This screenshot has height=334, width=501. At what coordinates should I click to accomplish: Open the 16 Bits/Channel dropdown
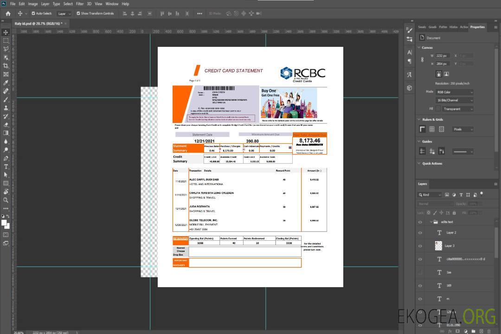[455, 100]
